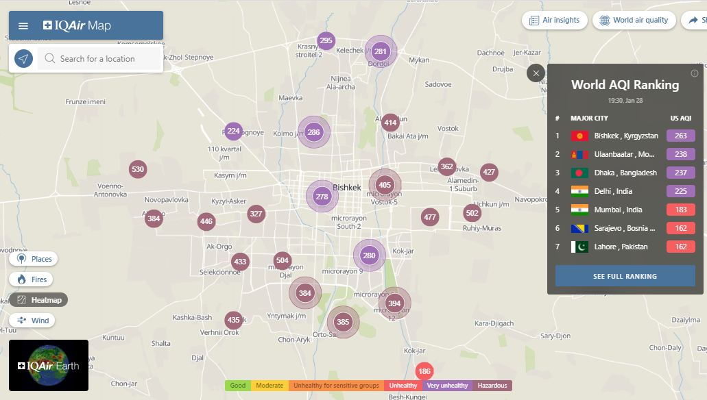This screenshot has width=707, height=400.
Task: Click the IQAir Map logo
Action: coord(77,26)
